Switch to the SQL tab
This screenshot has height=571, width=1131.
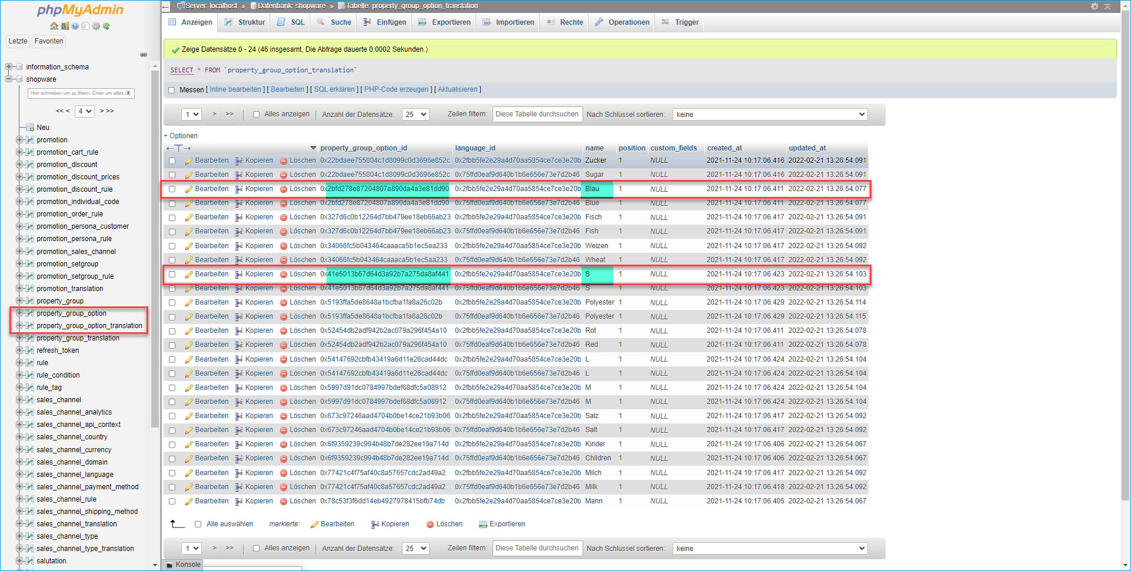[291, 22]
